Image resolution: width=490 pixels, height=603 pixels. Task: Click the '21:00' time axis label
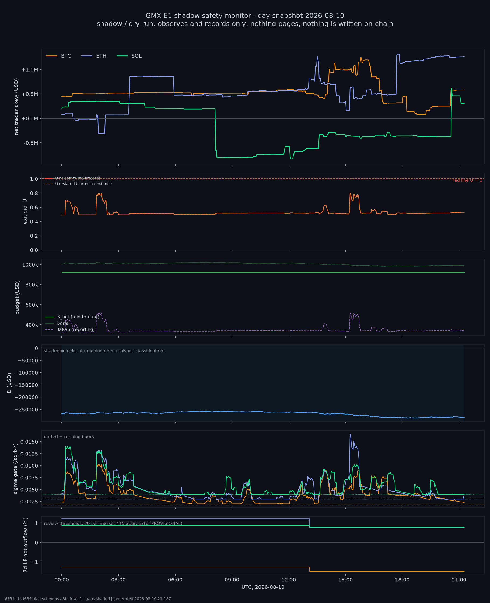459,580
